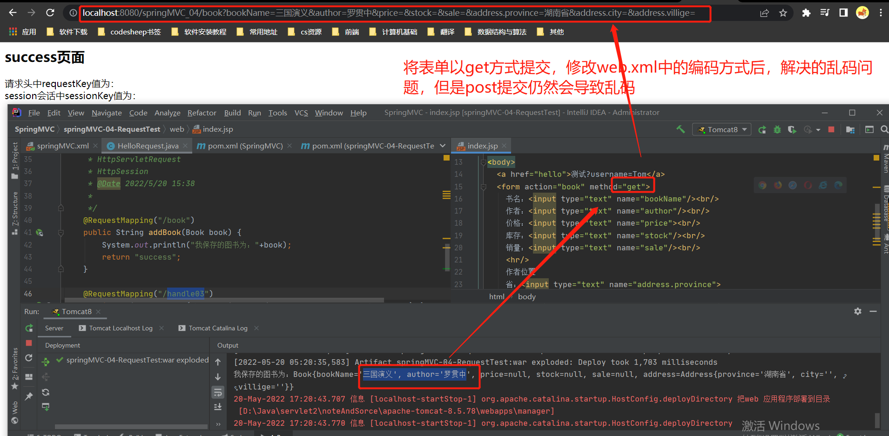Toggle scroll to end of console
Image resolution: width=889 pixels, height=436 pixels.
[218, 407]
